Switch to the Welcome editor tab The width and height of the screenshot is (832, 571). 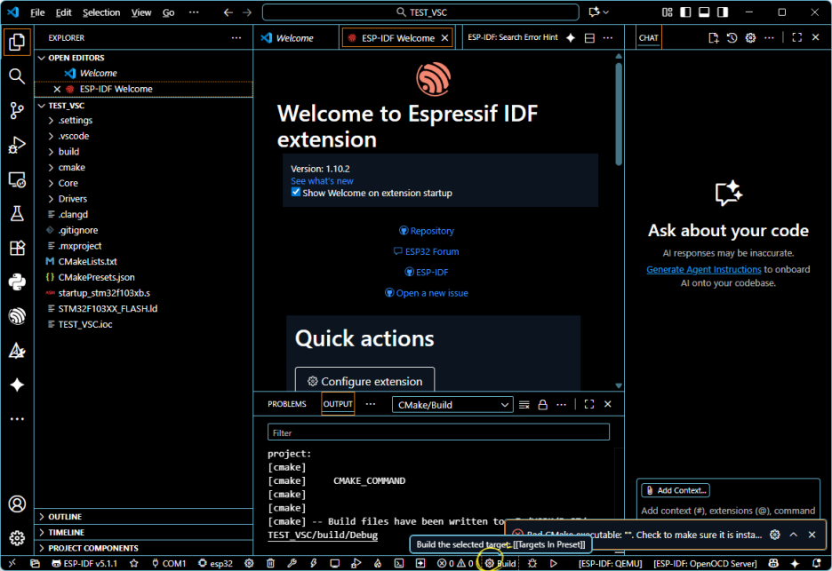295,37
